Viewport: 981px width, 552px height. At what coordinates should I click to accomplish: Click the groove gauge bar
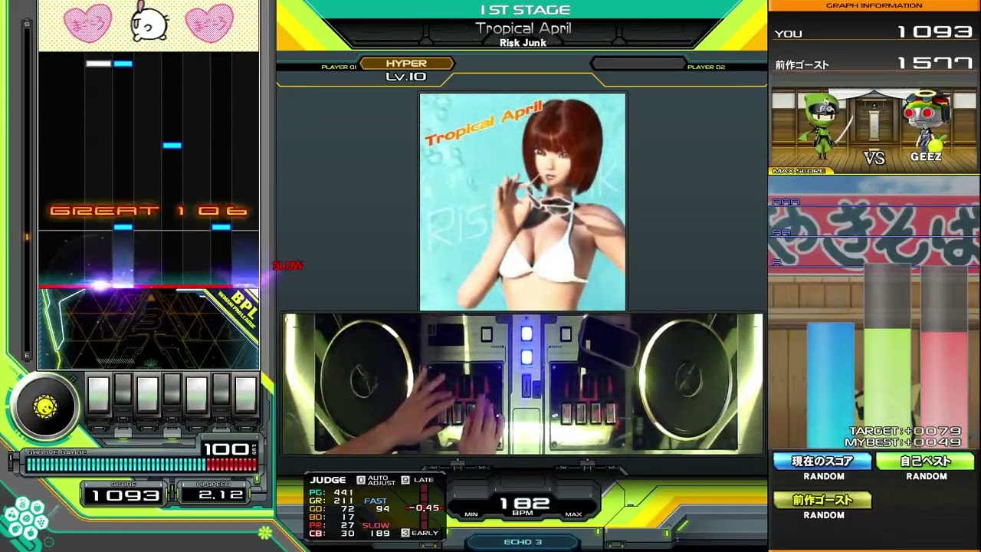tap(142, 465)
